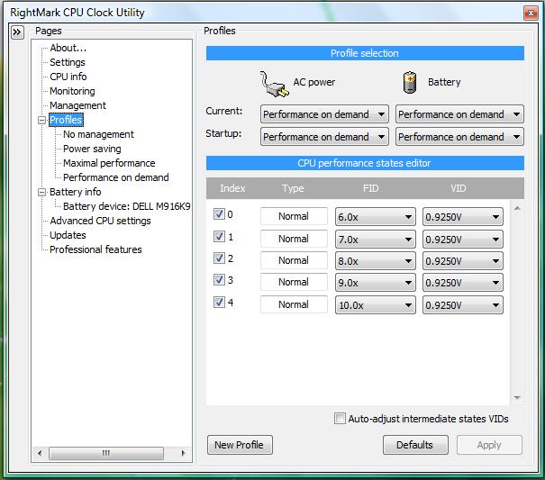Screen dimensions: 545x480
Task: Click left arrow of pages tree scrollbar
Action: (x=40, y=453)
